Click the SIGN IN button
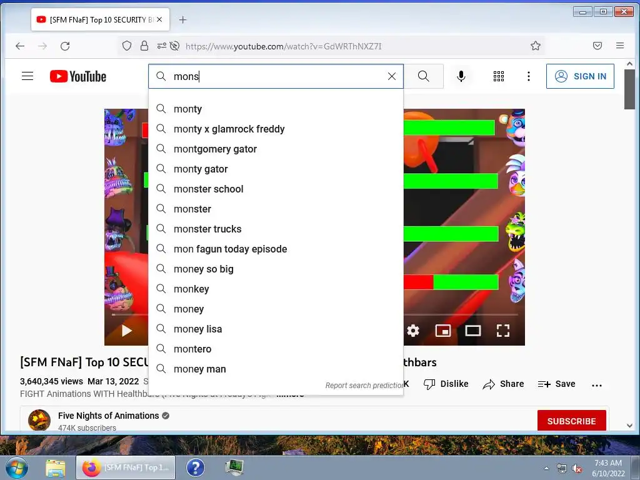 click(580, 76)
